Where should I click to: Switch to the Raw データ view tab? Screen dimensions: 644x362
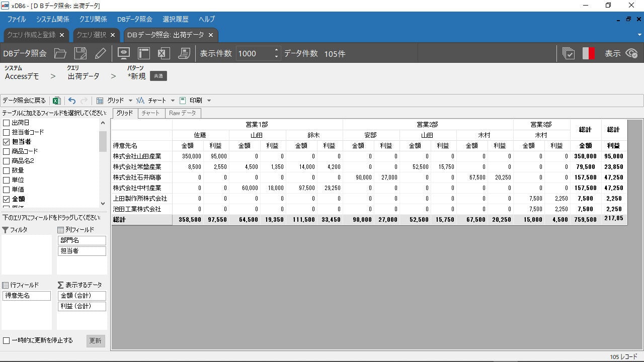pyautogui.click(x=183, y=113)
